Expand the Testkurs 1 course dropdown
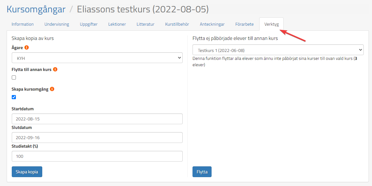 [x=278, y=50]
